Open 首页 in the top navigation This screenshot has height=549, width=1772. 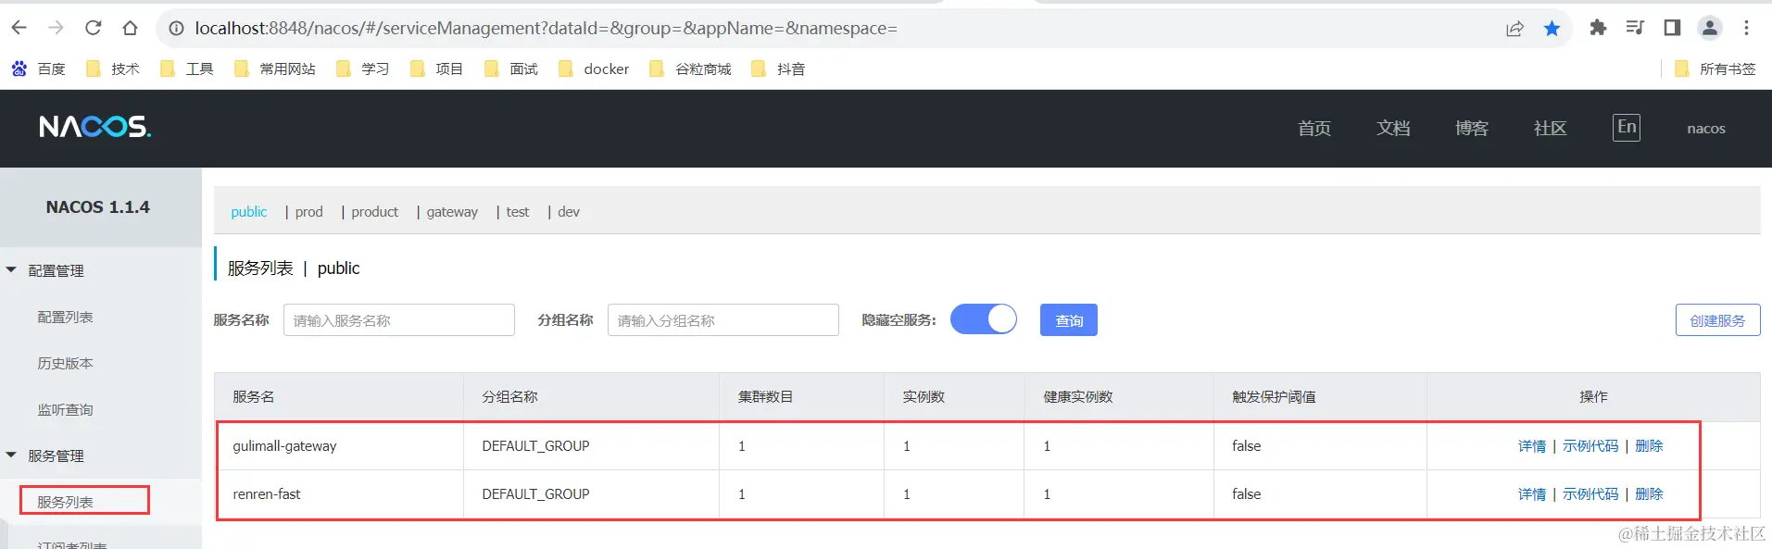click(x=1314, y=129)
